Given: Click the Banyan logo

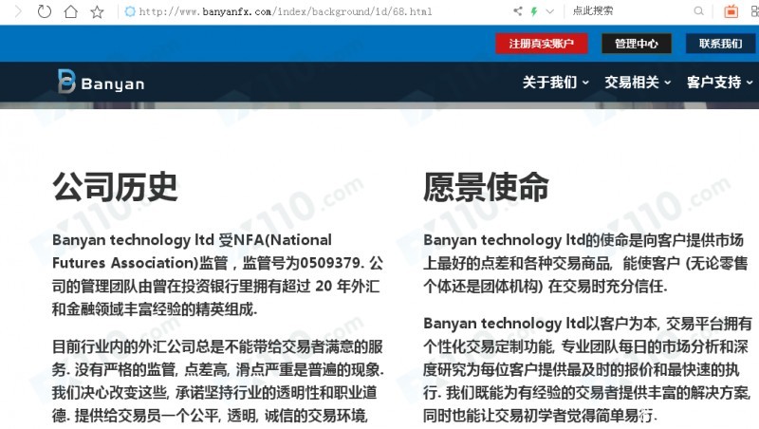Looking at the screenshot, I should 102,82.
